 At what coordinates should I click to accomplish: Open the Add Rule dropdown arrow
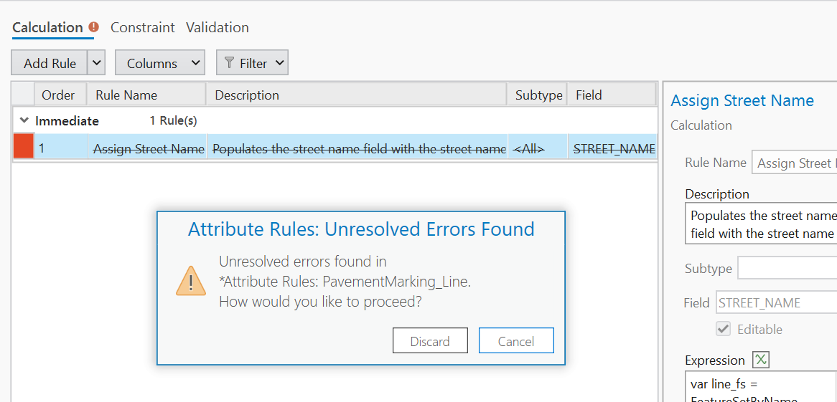coord(97,63)
